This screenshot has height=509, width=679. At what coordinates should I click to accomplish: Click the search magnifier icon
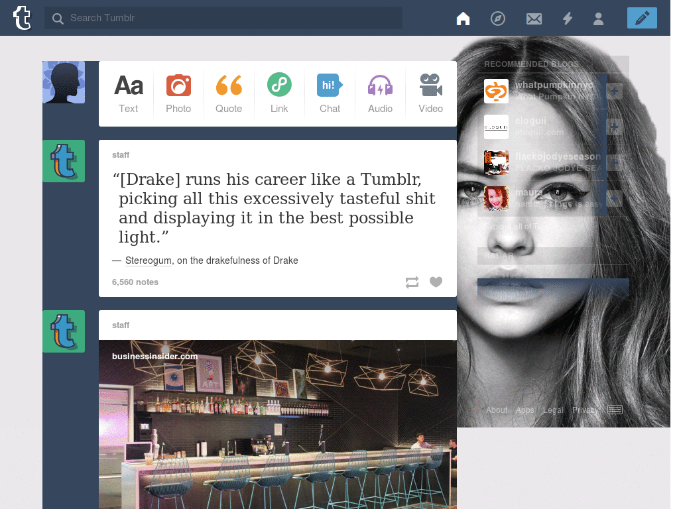tap(58, 19)
